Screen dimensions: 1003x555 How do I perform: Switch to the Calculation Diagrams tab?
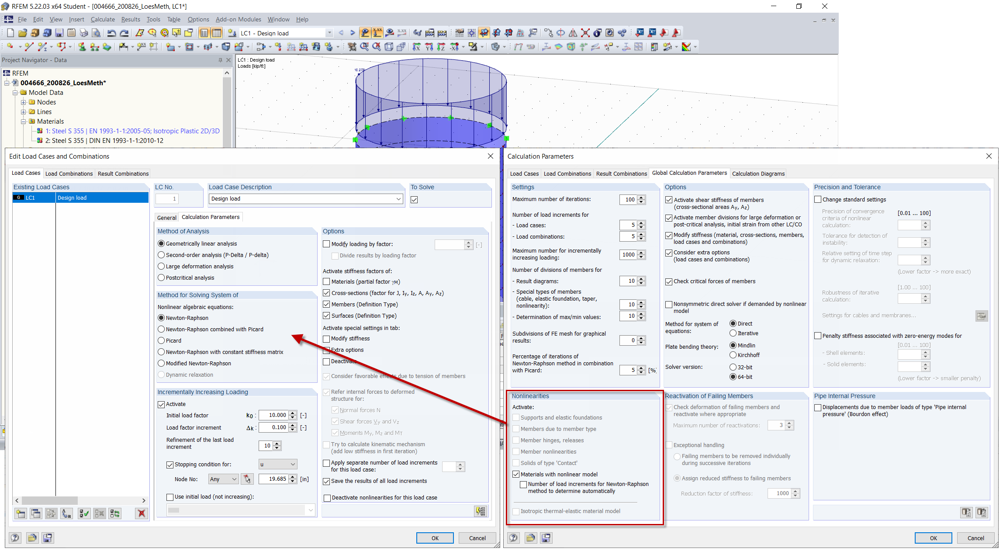tap(758, 173)
